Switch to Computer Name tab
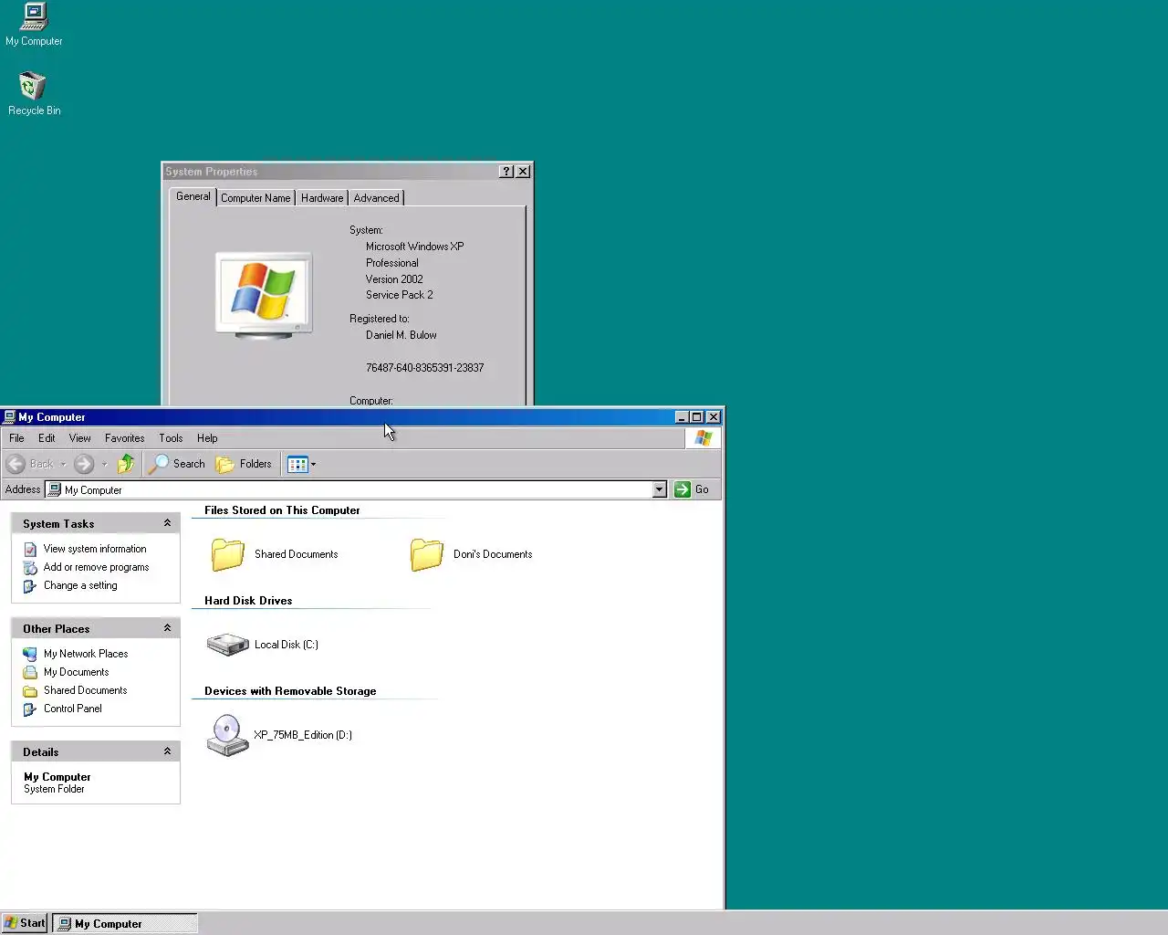The image size is (1168, 935). [x=255, y=198]
